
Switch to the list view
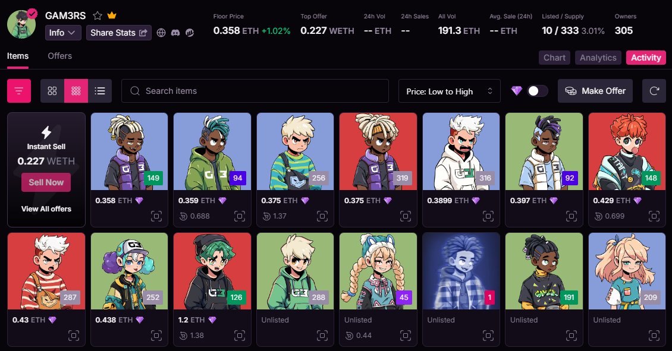pos(100,91)
